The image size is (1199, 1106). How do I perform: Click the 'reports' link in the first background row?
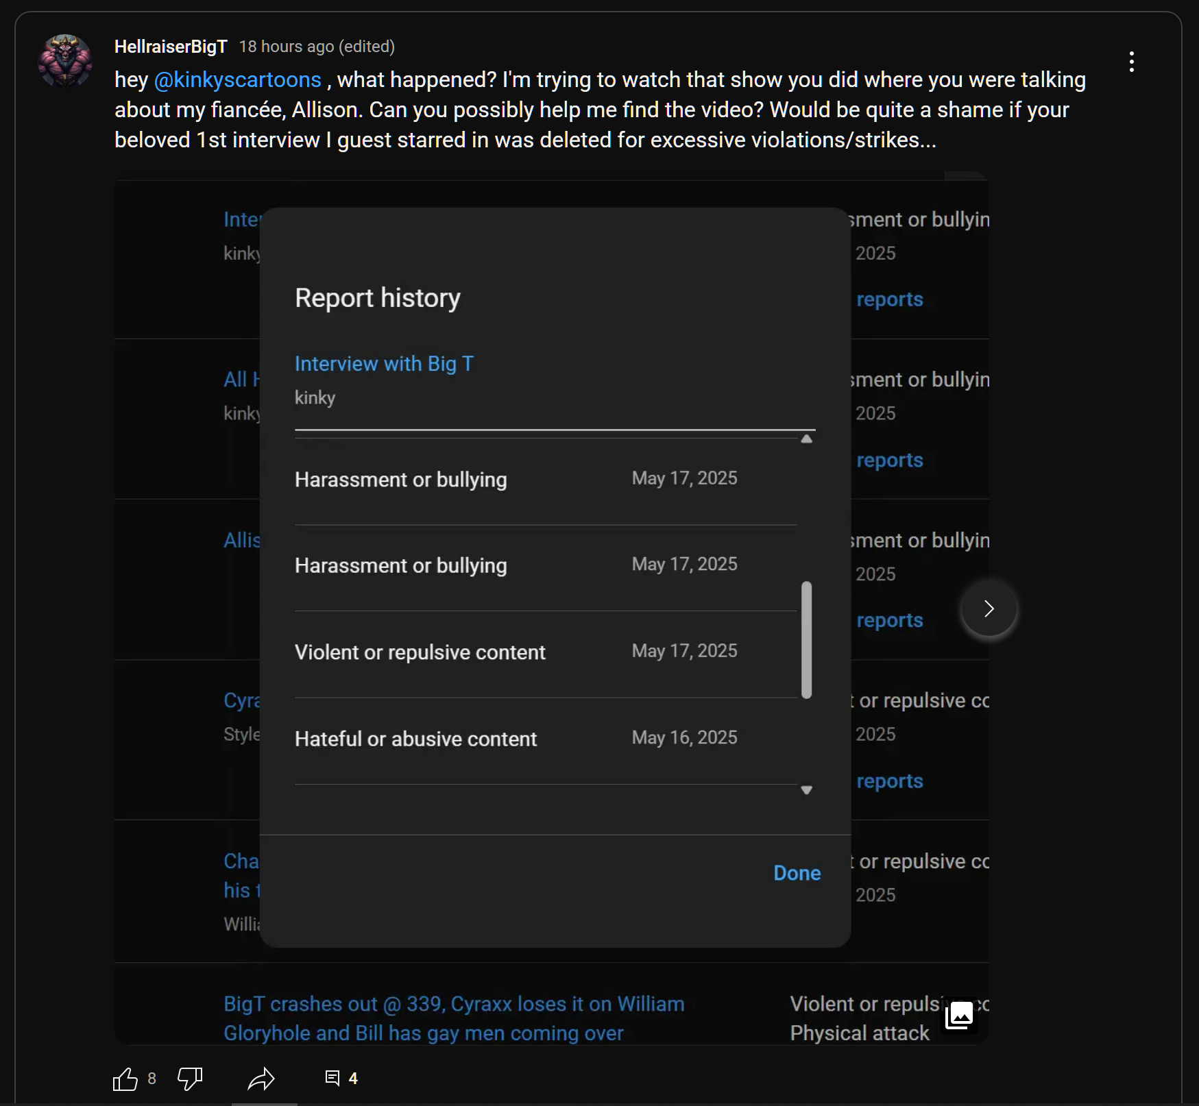(889, 299)
